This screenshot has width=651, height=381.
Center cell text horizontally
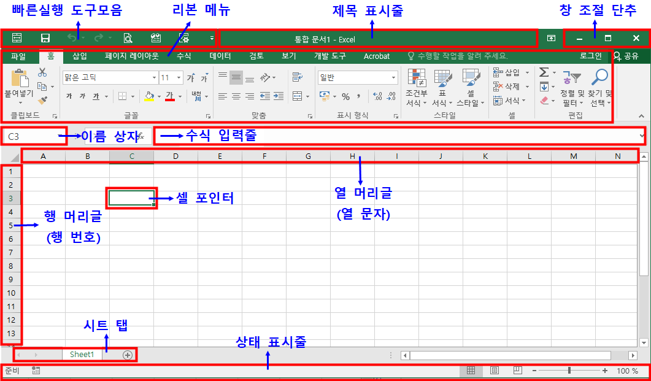click(236, 96)
